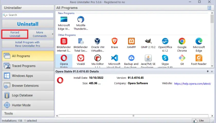Click horizontal scrollbar right arrow

[212, 116]
